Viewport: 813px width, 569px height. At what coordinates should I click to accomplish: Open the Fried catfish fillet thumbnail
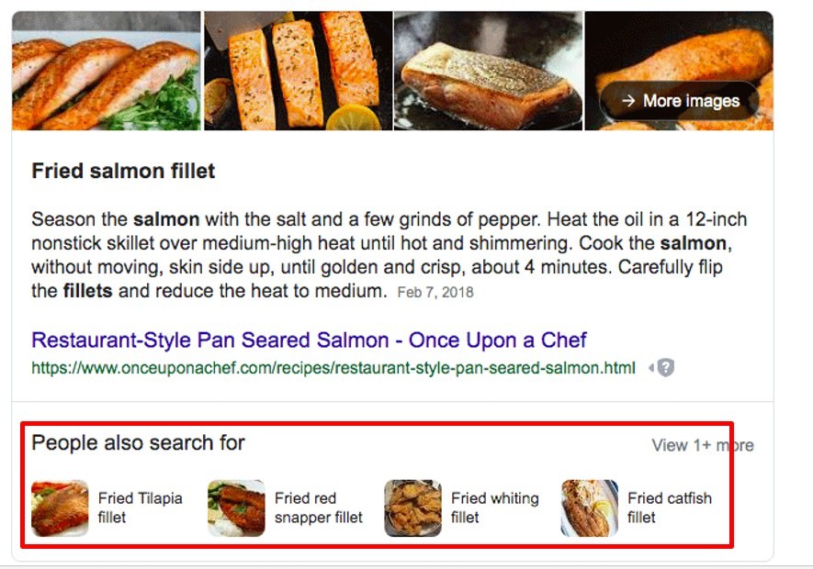click(589, 508)
